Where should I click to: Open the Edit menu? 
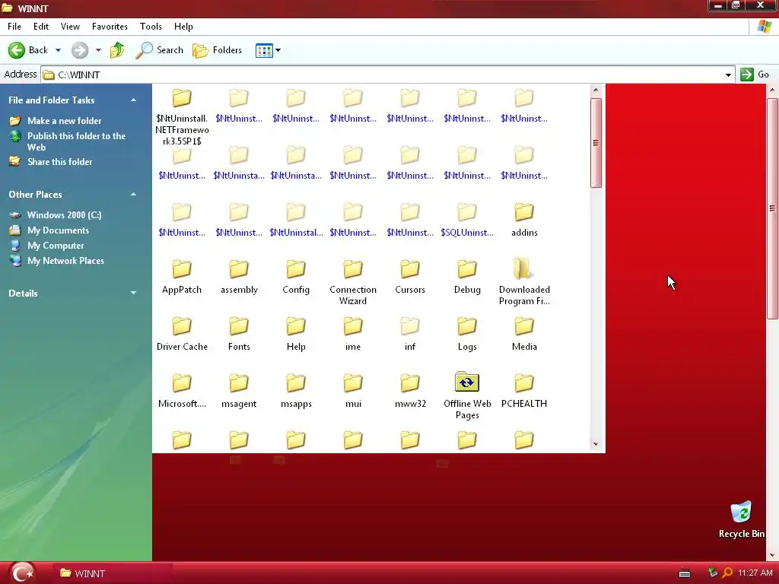(41, 27)
